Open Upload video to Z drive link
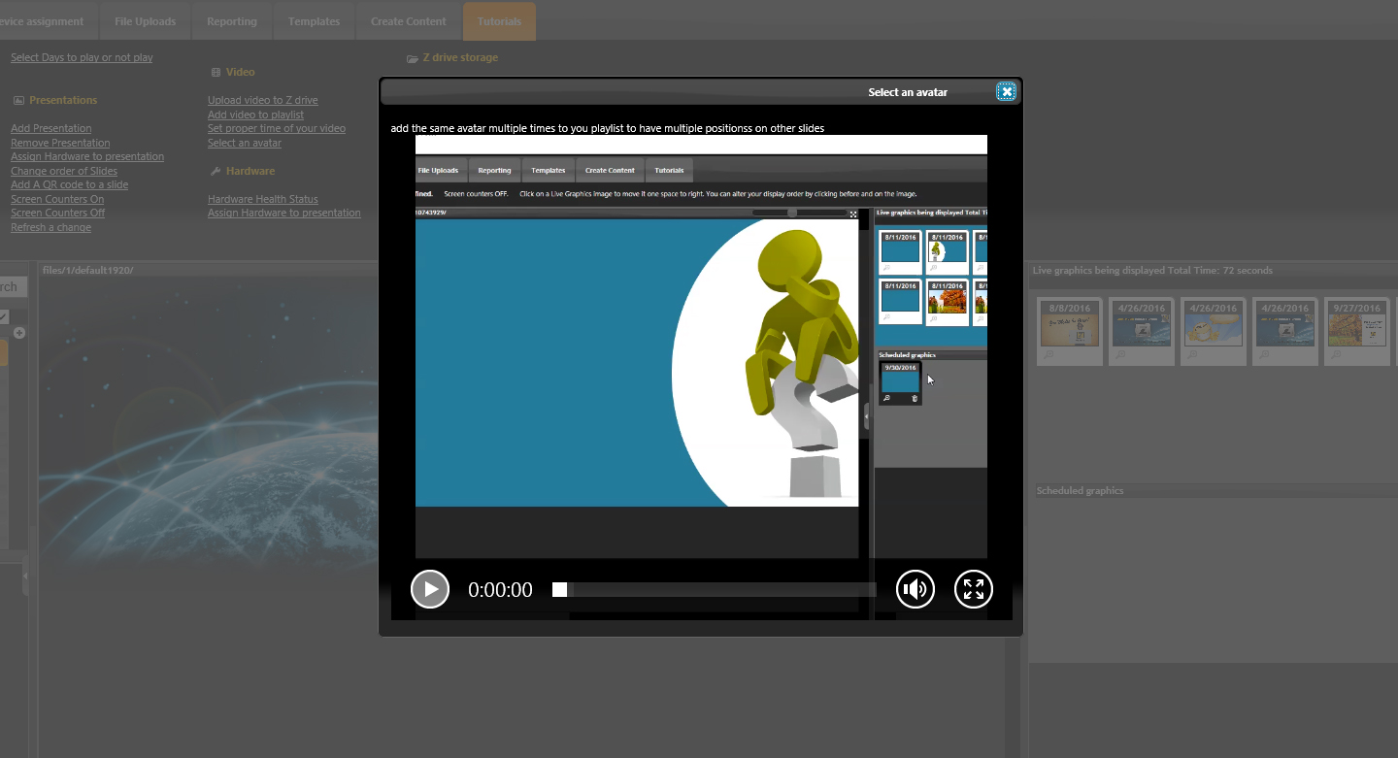The width and height of the screenshot is (1398, 758). coord(262,100)
